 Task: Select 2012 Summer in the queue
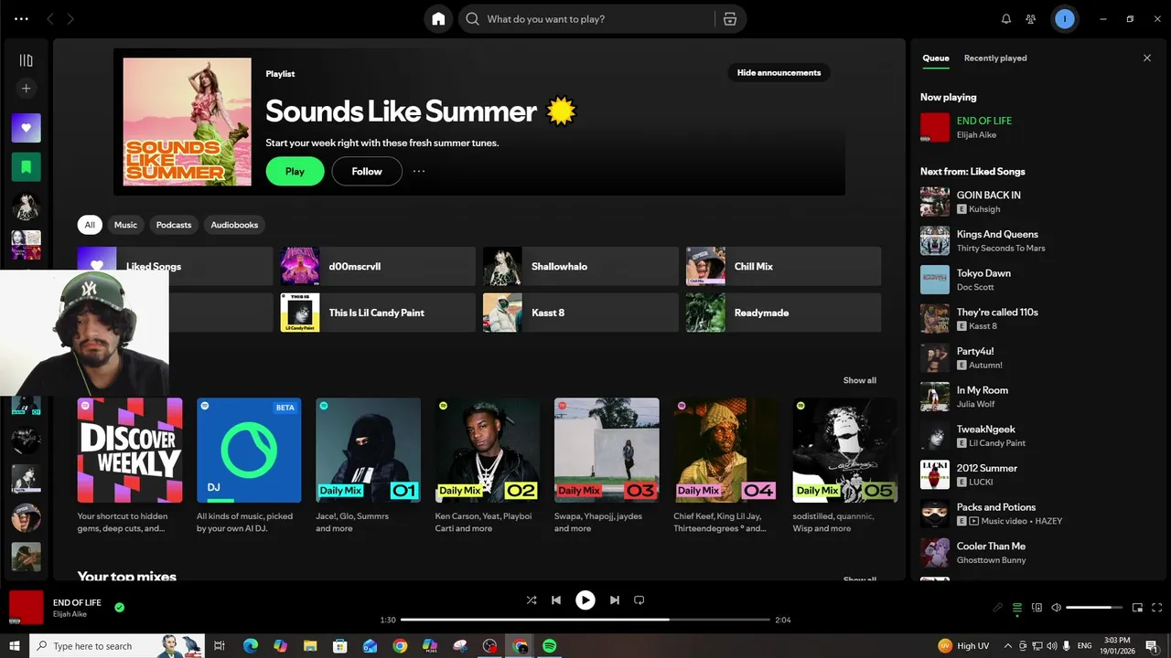pyautogui.click(x=1037, y=474)
